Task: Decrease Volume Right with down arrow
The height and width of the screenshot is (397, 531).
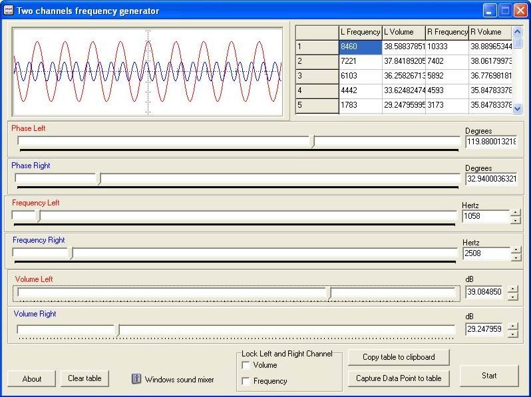Action: [x=512, y=334]
